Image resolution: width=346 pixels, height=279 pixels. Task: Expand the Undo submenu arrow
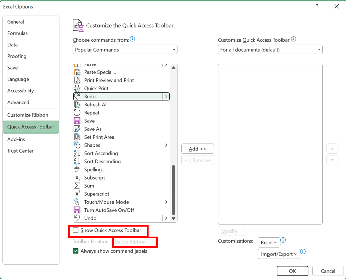(x=166, y=218)
